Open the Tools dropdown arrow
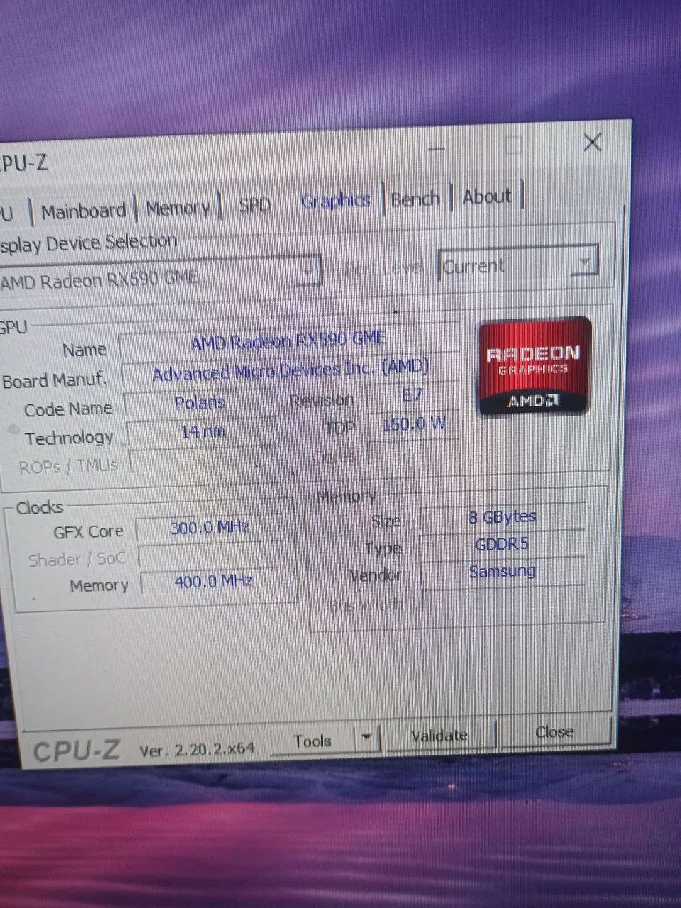 pos(367,738)
